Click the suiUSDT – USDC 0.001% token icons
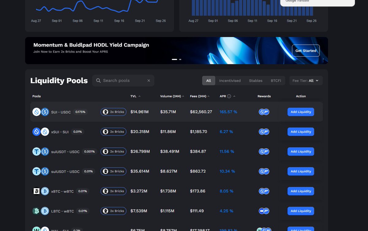Screen dimensions: 368x231 coord(41,152)
